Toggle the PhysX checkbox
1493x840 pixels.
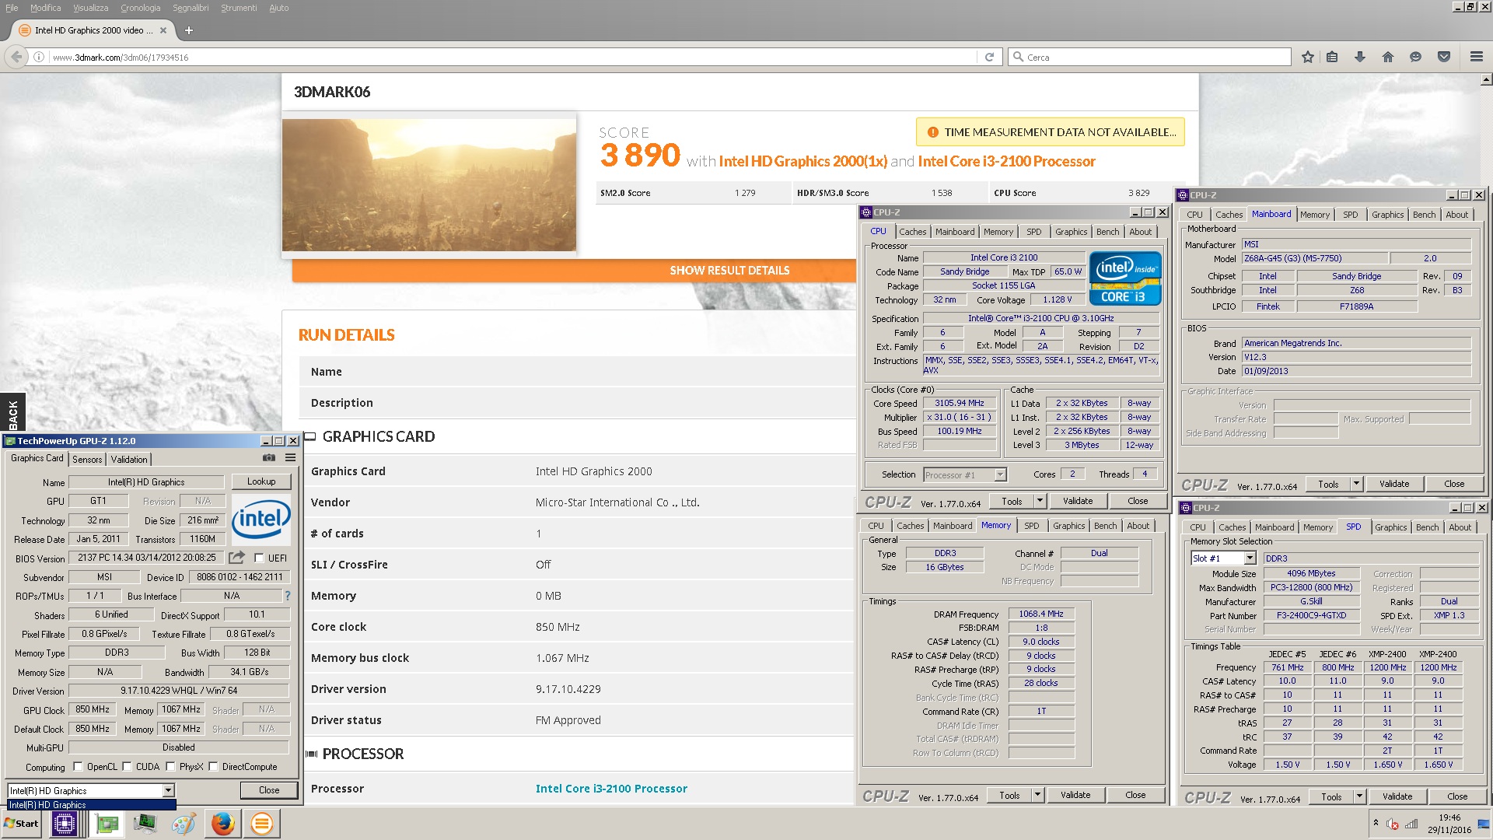(170, 766)
